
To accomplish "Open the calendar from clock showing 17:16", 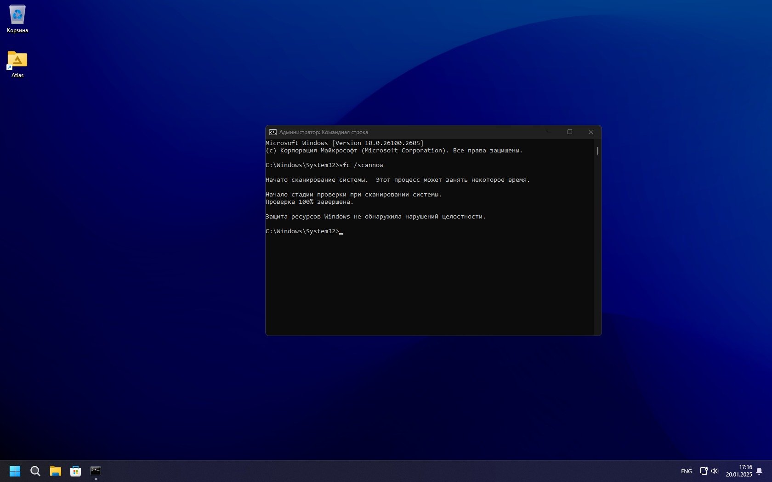I will (x=739, y=471).
